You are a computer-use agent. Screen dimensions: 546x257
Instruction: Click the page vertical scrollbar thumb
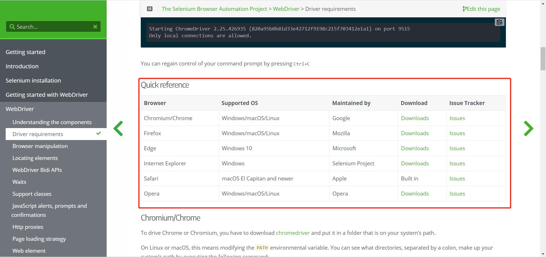click(x=543, y=59)
